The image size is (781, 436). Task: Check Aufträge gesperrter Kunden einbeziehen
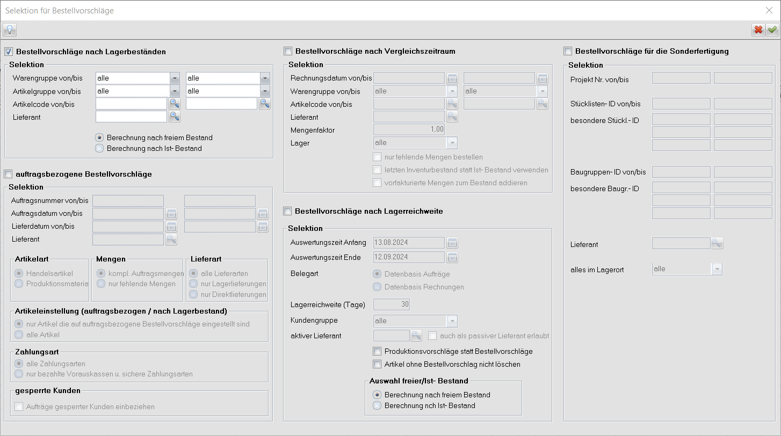19,406
